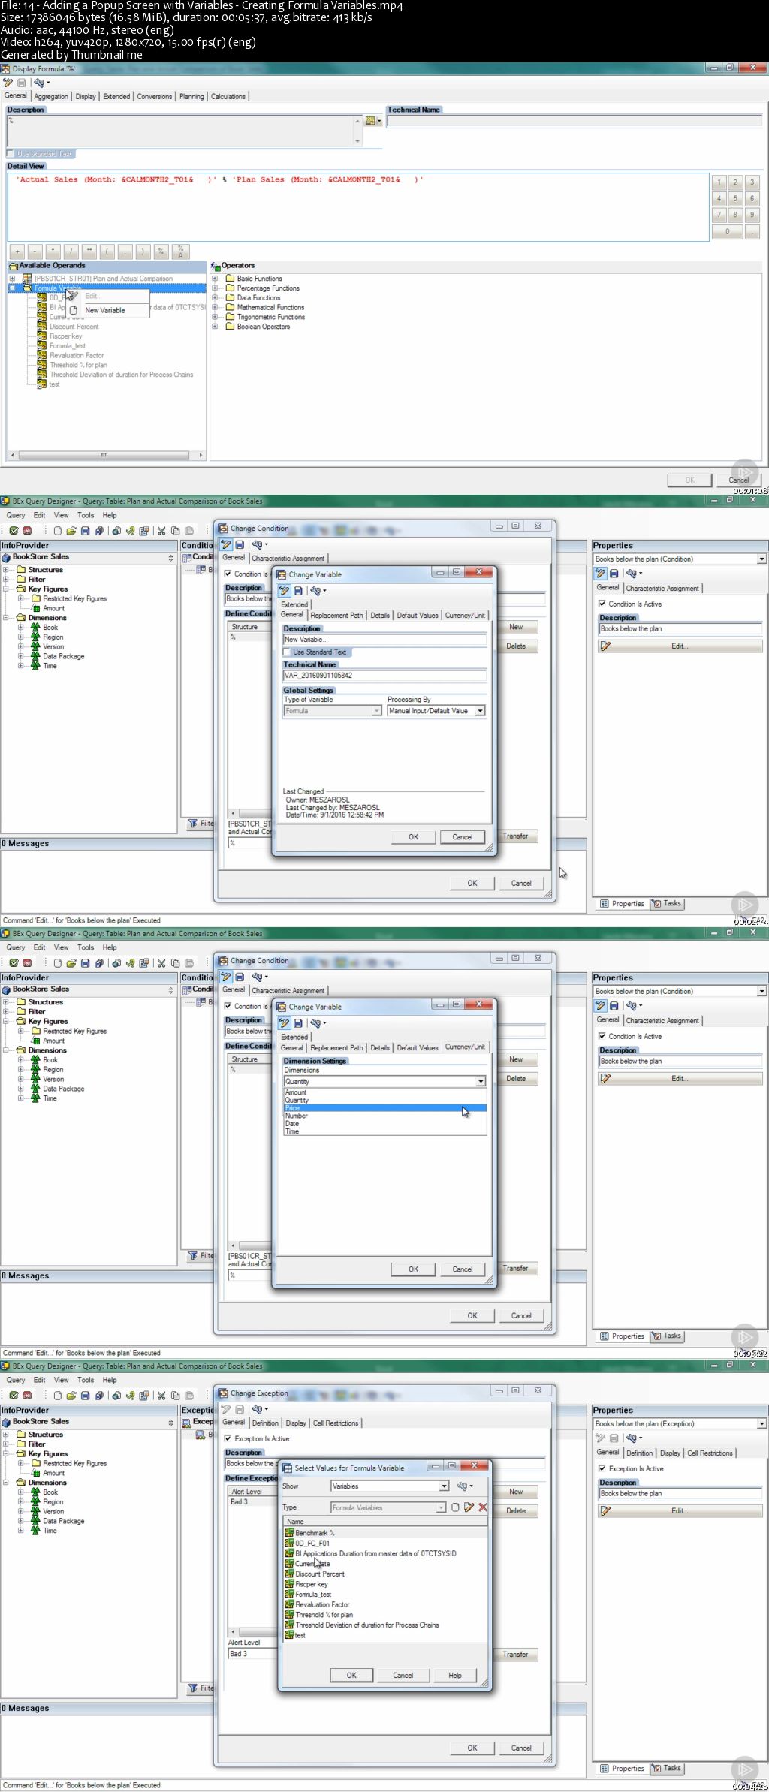Click the pencil icon in Properties toolbar for Books below the plan (Exception)
The width and height of the screenshot is (769, 1792).
(x=600, y=1438)
